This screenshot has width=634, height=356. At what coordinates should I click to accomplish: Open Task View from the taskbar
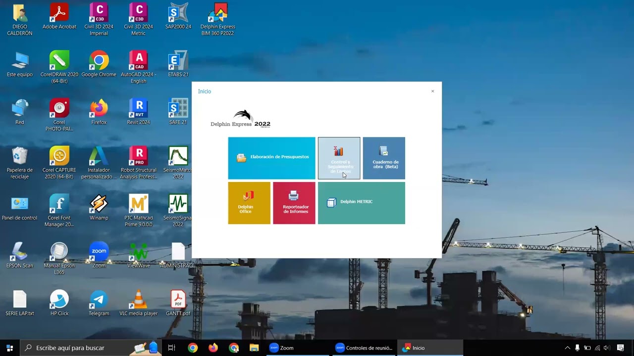pos(172,348)
